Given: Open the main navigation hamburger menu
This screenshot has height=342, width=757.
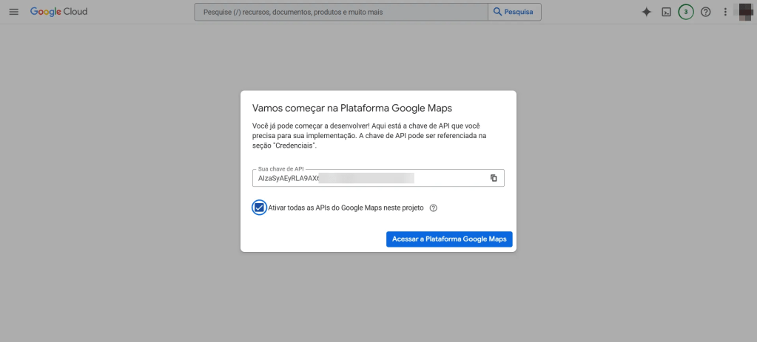Looking at the screenshot, I should coord(13,12).
